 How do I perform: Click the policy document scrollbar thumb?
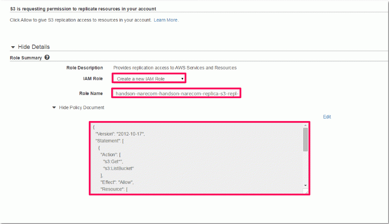[305, 140]
